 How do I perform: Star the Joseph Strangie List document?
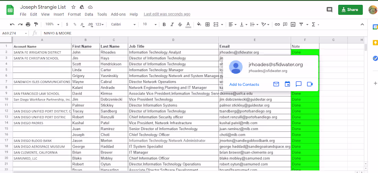pyautogui.click(x=74, y=7)
